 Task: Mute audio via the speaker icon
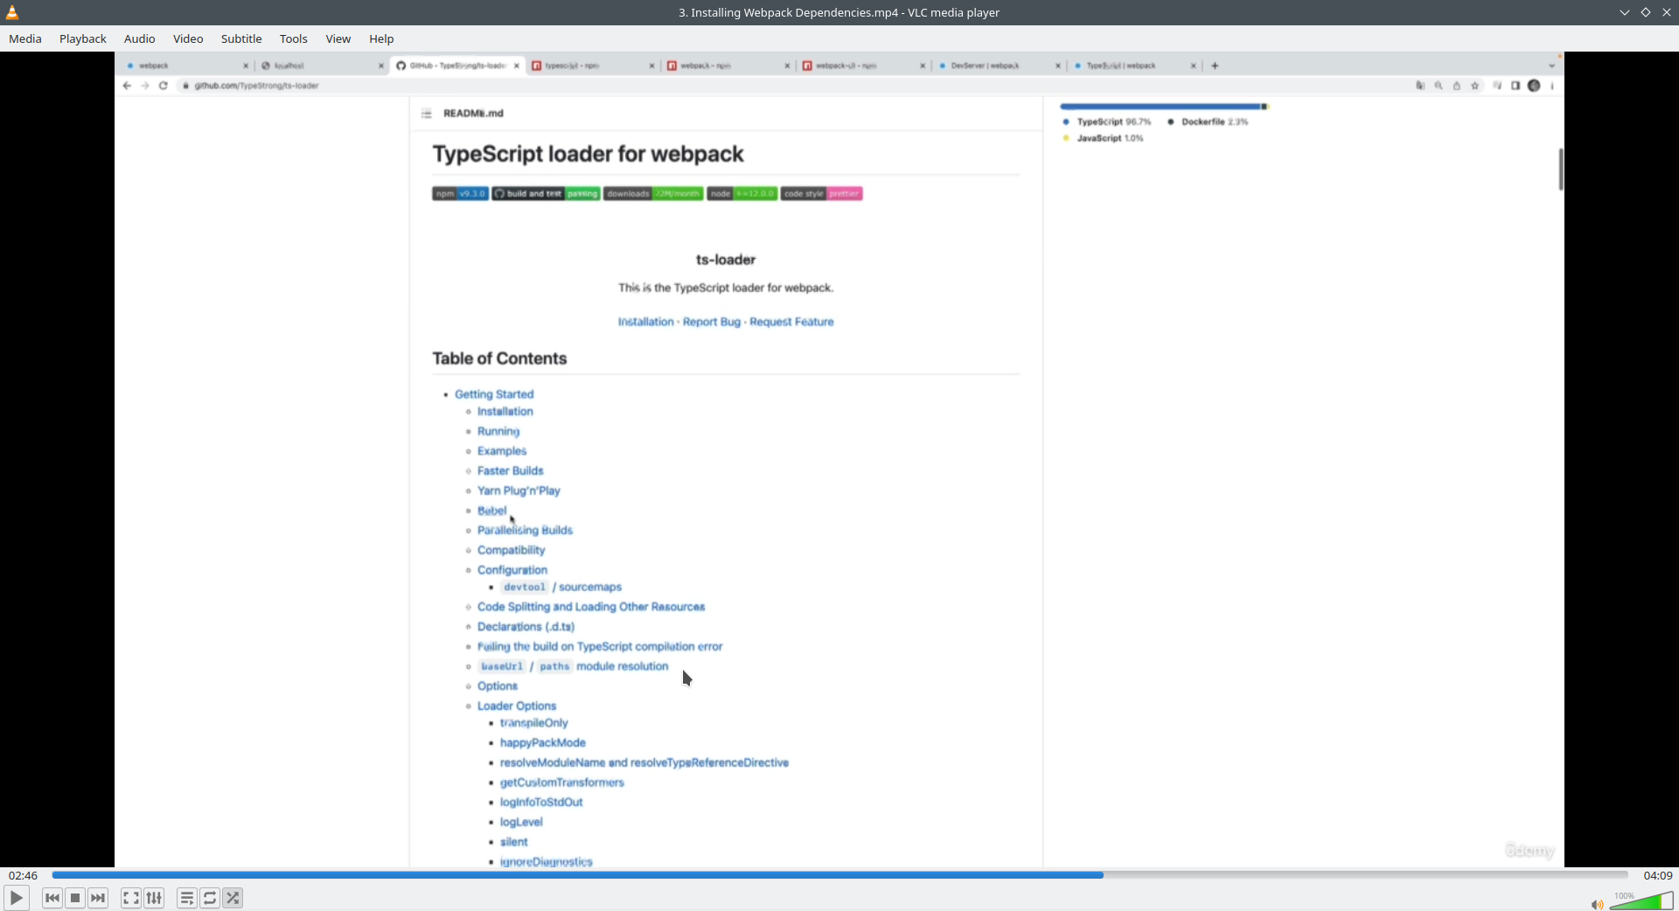pos(1597,904)
